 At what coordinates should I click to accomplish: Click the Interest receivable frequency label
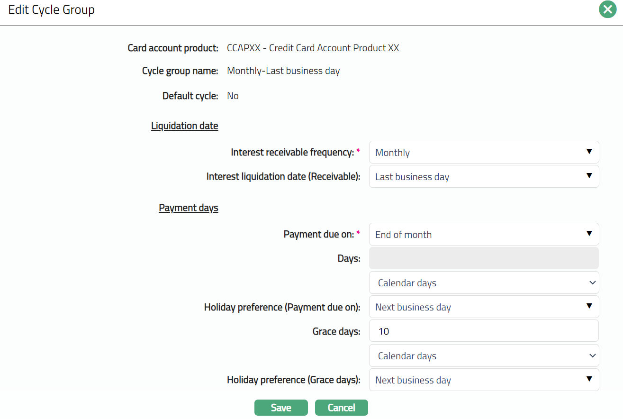[x=292, y=153]
